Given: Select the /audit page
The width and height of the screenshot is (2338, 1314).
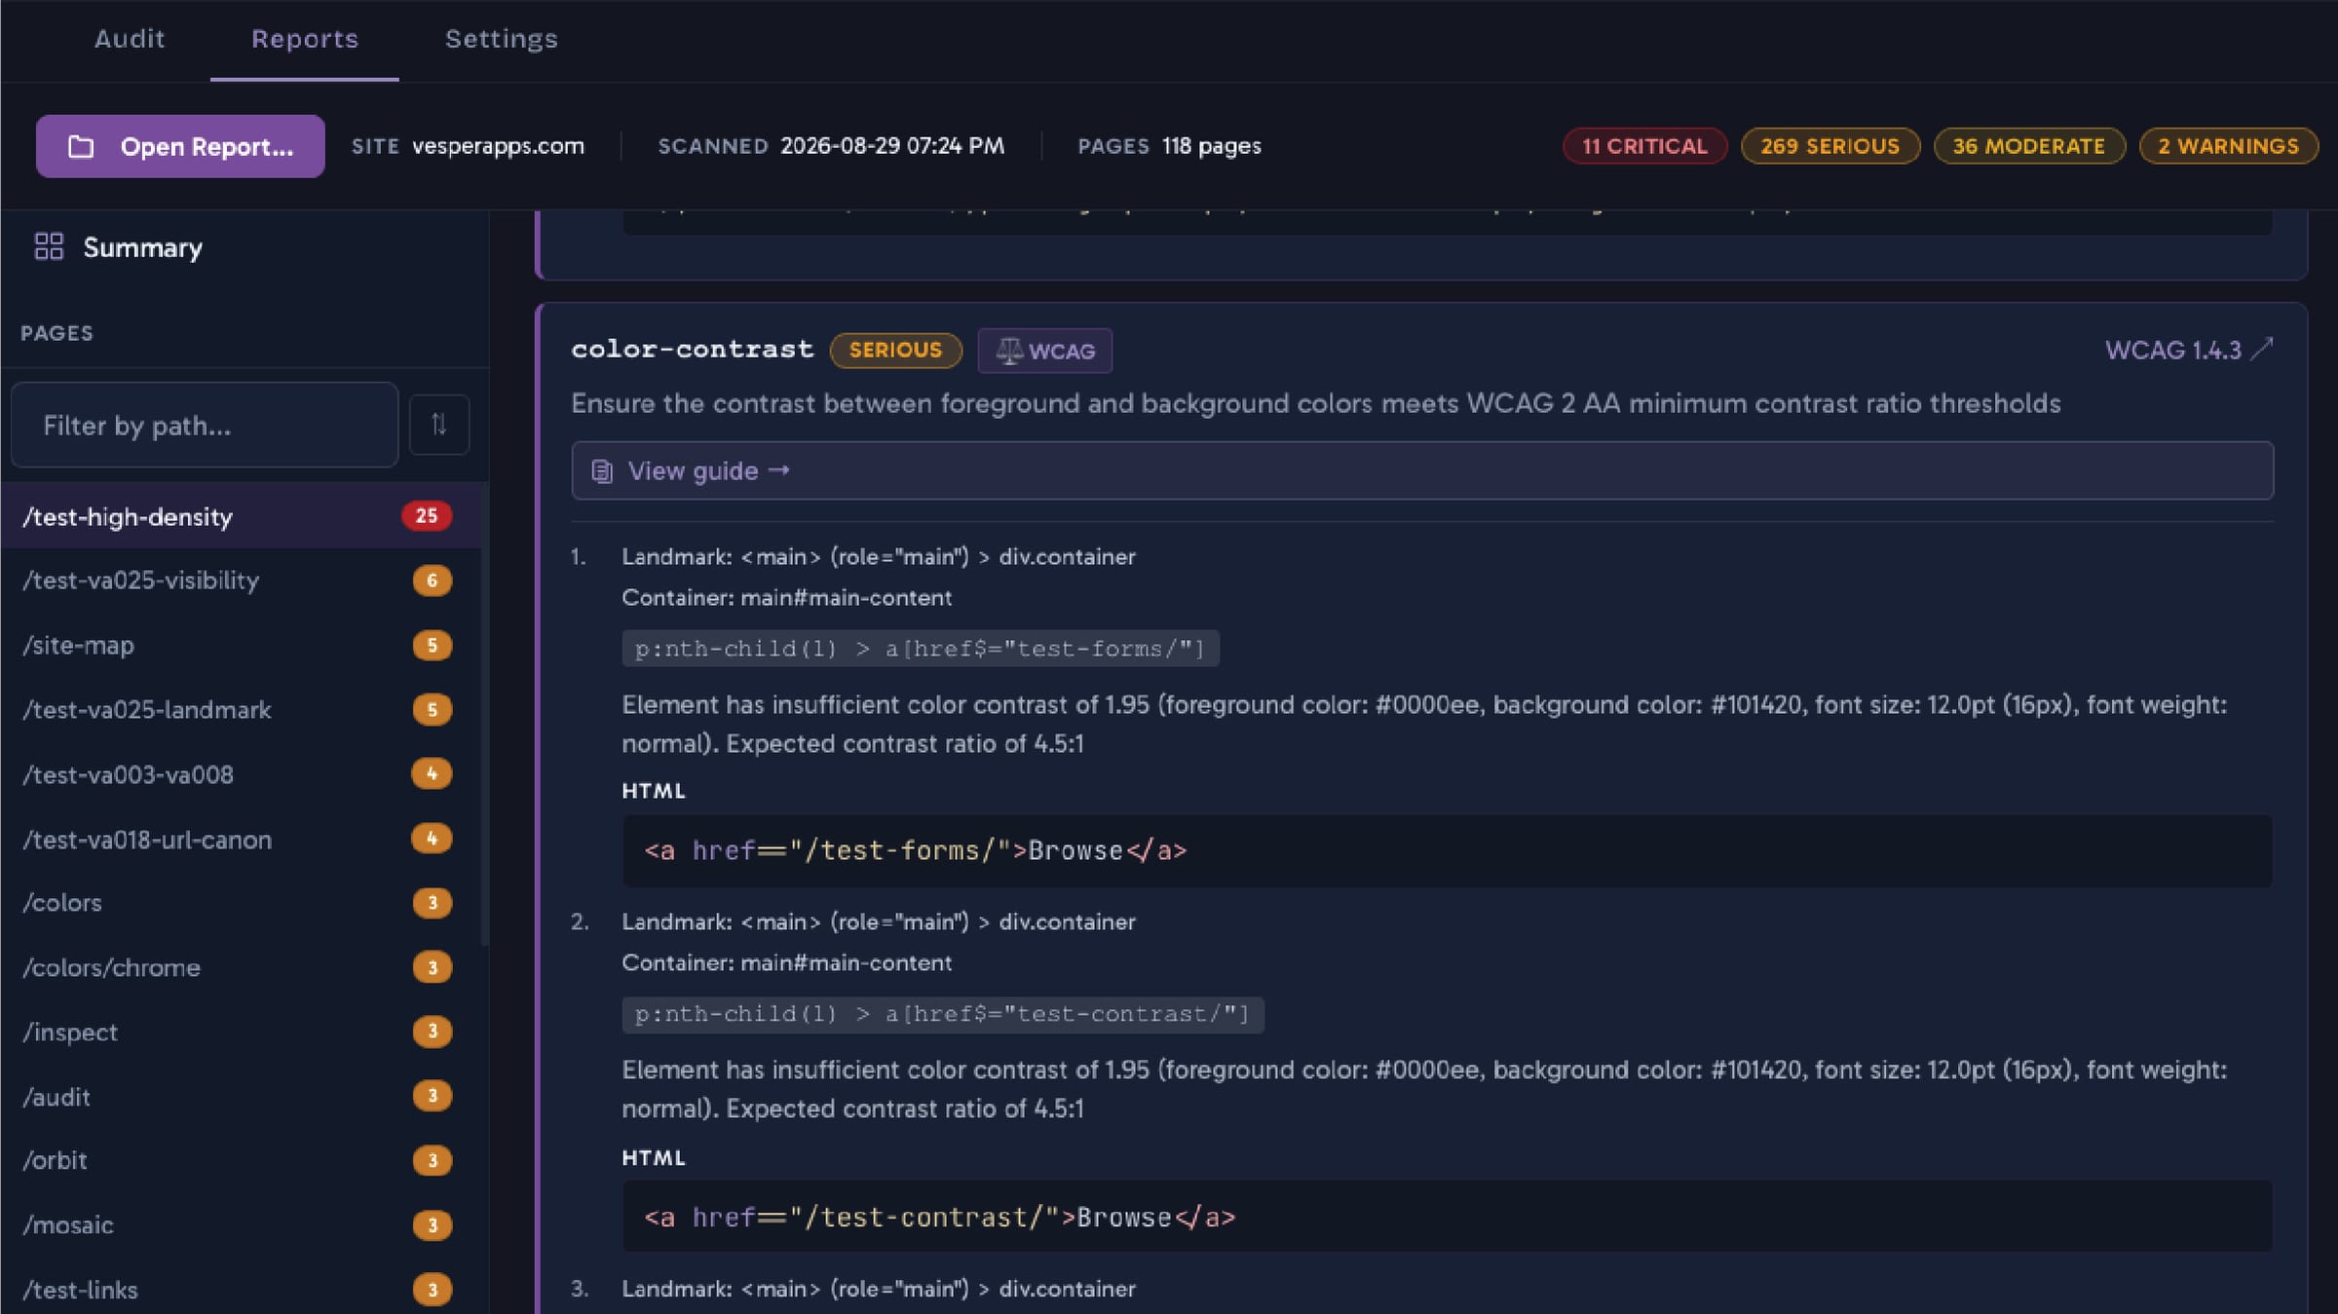Looking at the screenshot, I should point(241,1097).
